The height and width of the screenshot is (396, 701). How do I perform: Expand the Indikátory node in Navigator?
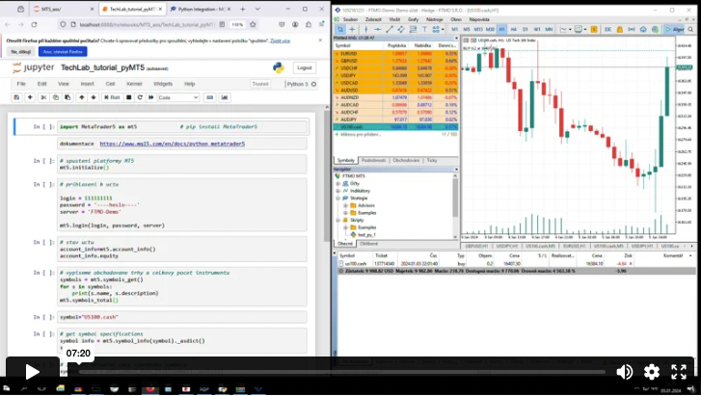(x=338, y=191)
